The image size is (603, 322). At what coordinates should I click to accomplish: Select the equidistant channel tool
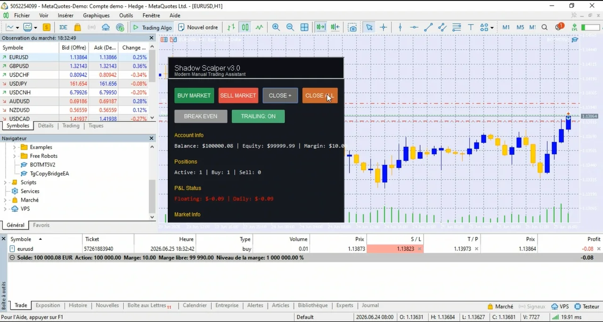click(x=442, y=27)
